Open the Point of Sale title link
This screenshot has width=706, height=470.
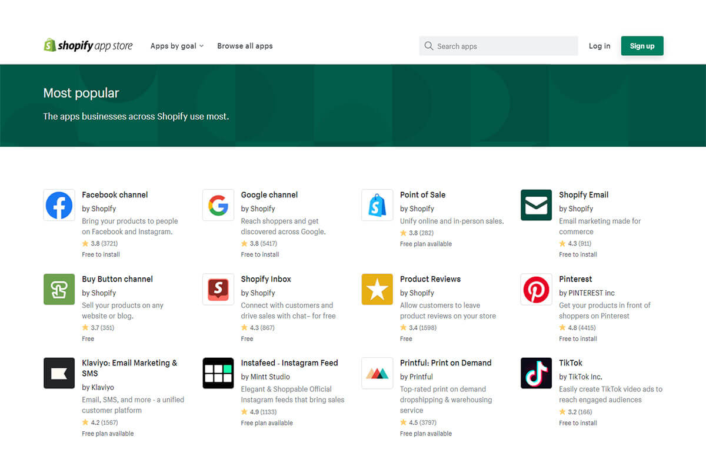click(x=422, y=194)
